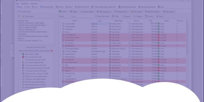Open the Feedback menu
The width and height of the screenshot is (204, 102).
click(x=25, y=4)
